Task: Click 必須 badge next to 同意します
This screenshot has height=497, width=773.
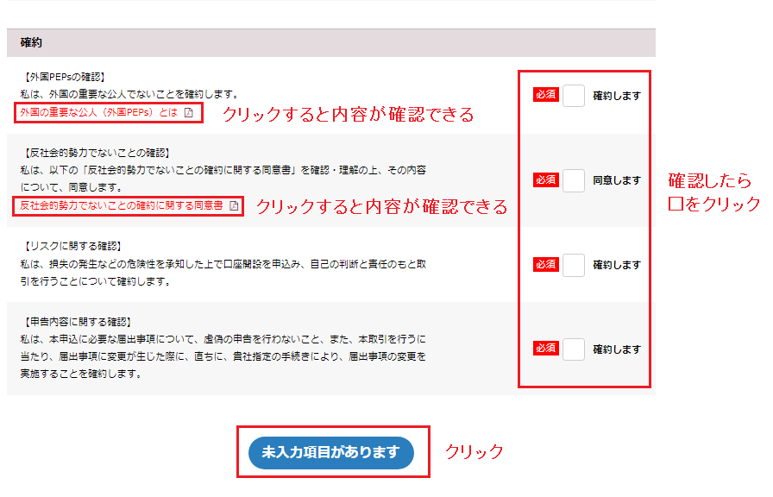Action: (546, 180)
